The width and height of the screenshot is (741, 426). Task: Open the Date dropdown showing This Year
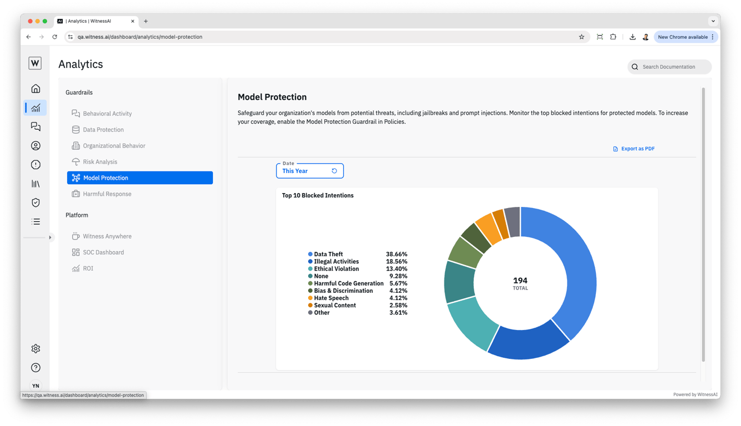coord(310,171)
